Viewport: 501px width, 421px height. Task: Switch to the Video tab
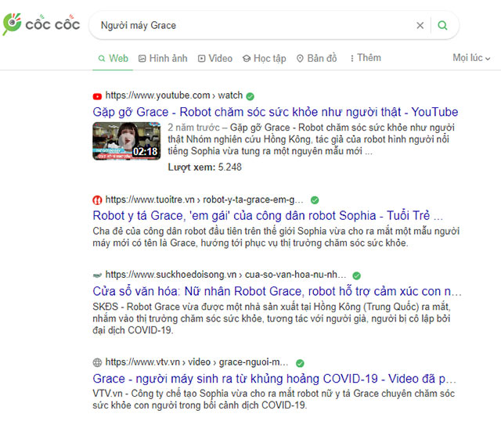coord(214,59)
